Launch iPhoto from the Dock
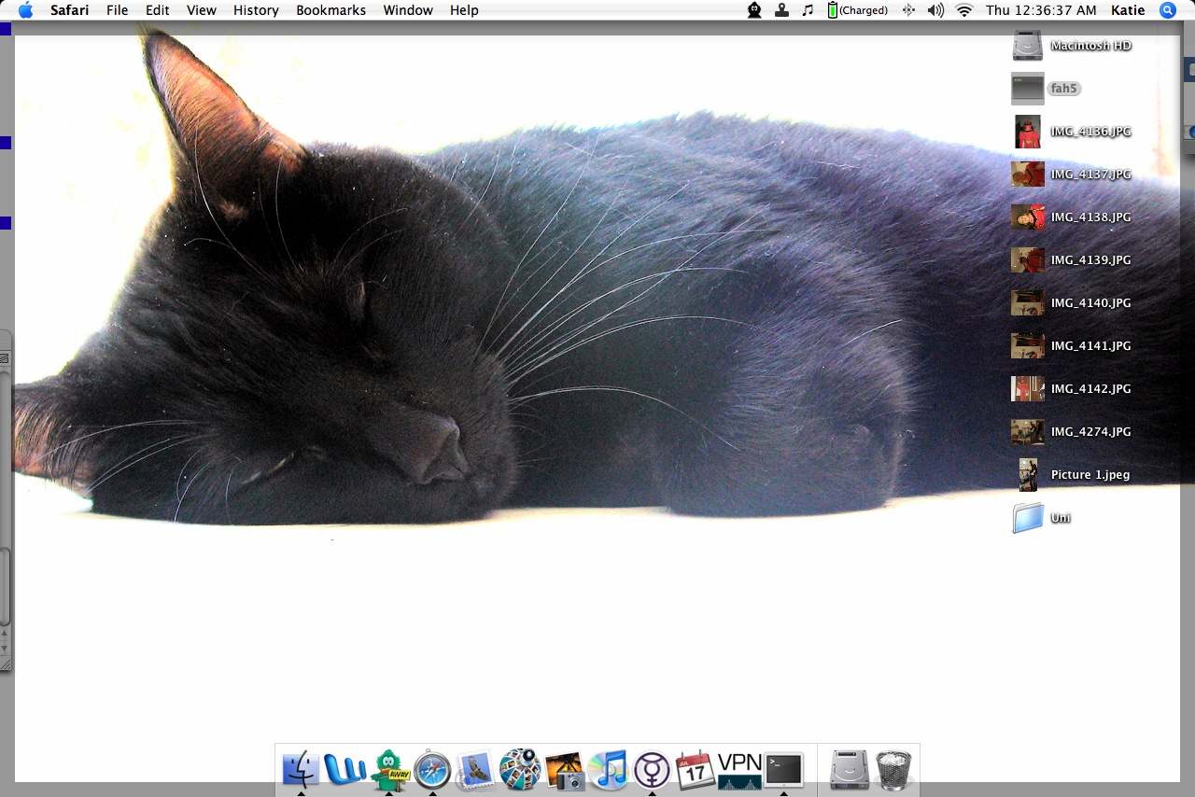Viewport: 1195px width, 797px height. point(564,771)
